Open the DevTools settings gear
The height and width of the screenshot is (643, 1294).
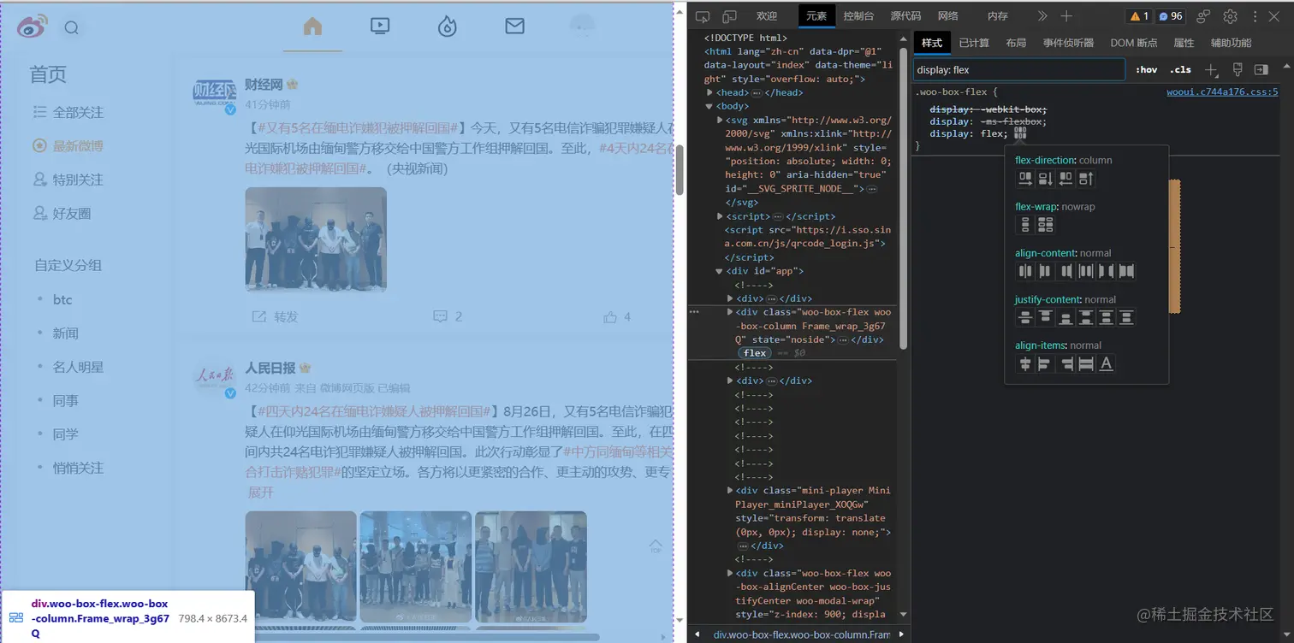(x=1231, y=16)
